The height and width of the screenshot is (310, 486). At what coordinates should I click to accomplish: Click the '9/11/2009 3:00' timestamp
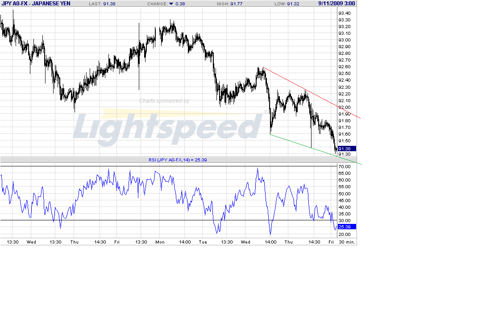(x=336, y=4)
